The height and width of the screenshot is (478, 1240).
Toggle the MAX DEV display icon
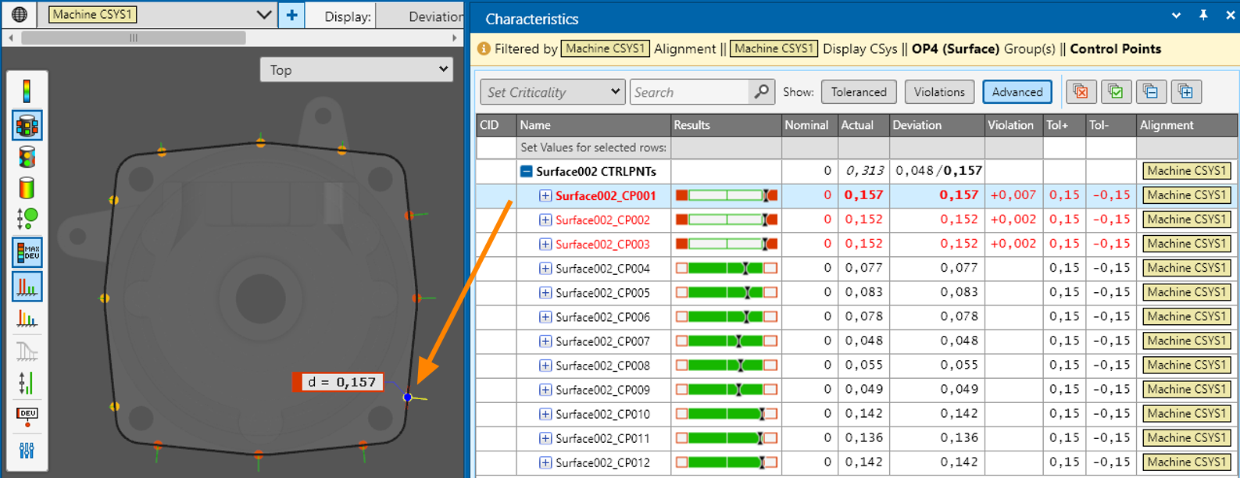point(27,252)
